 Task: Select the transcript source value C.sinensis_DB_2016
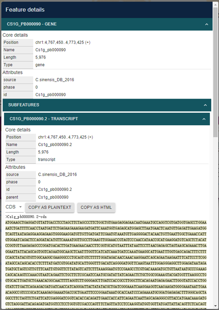(x=58, y=174)
